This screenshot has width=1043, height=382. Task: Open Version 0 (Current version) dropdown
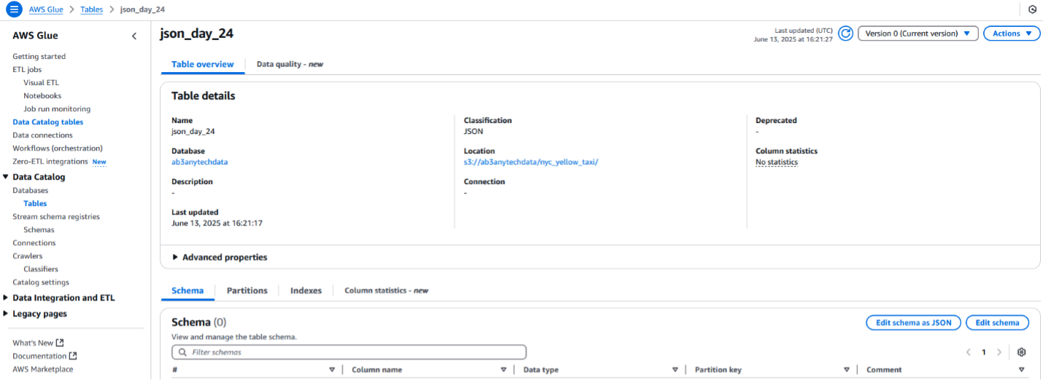click(918, 33)
